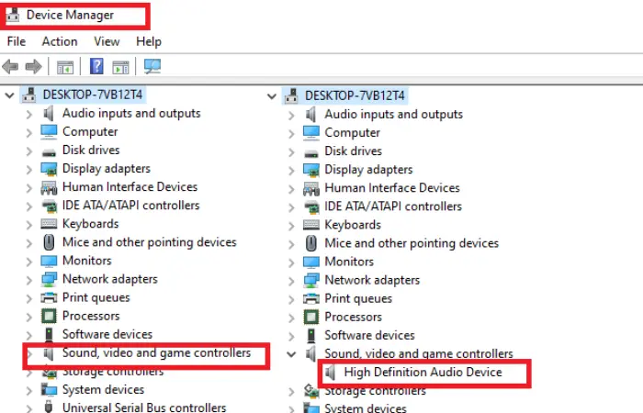Select Universal Serial Bus controllers label
The image size is (643, 413).
[x=144, y=407]
